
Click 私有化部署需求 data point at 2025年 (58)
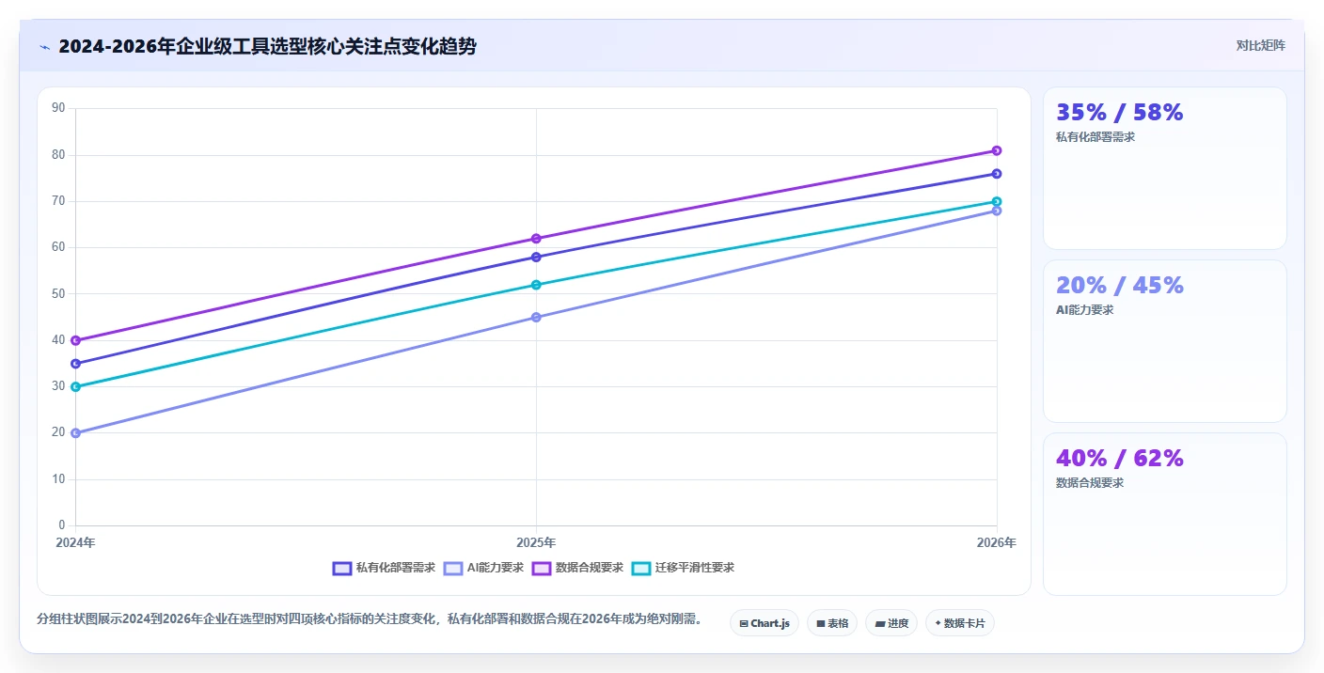coord(536,257)
